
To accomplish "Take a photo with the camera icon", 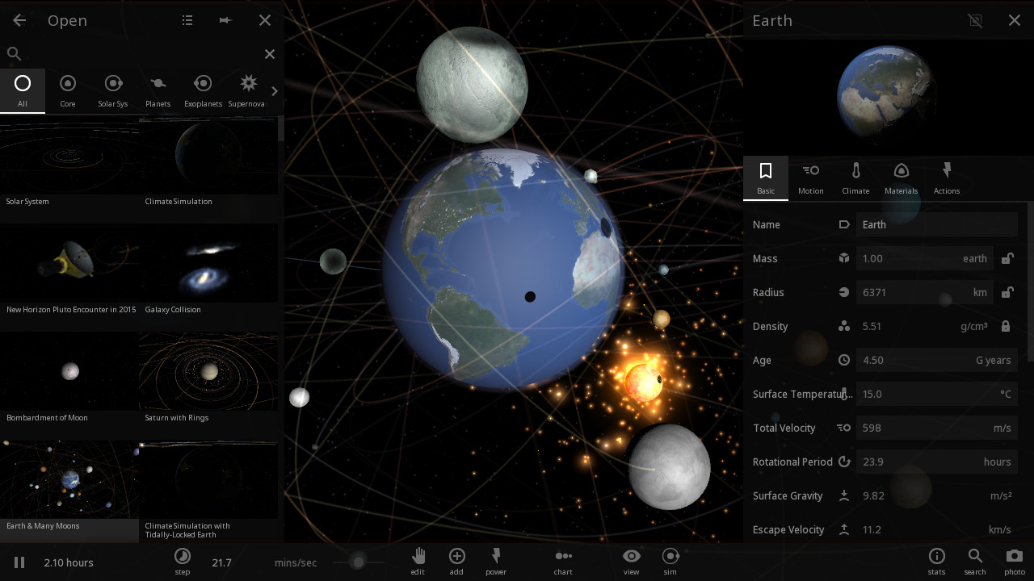I will point(1014,561).
